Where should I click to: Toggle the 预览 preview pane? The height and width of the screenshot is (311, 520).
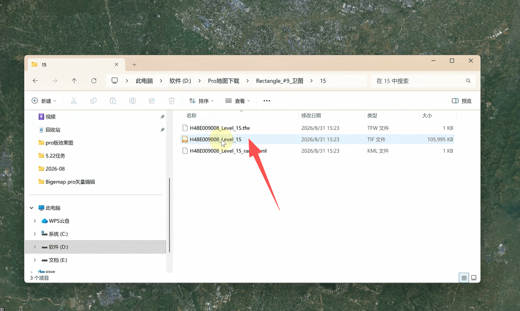point(462,101)
